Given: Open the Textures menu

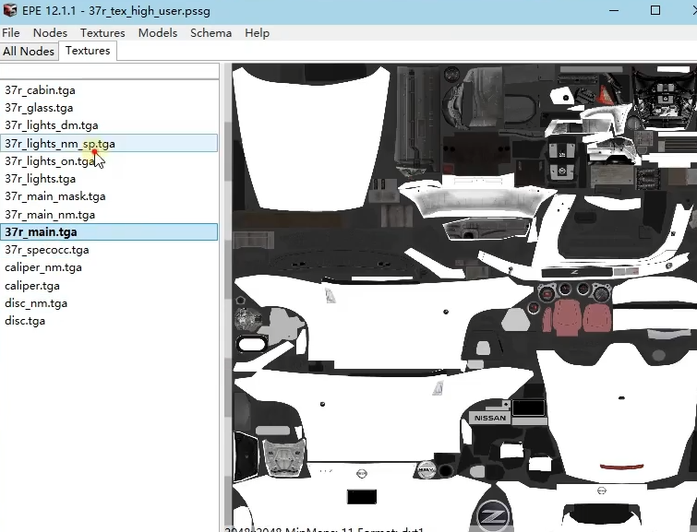Looking at the screenshot, I should (102, 33).
